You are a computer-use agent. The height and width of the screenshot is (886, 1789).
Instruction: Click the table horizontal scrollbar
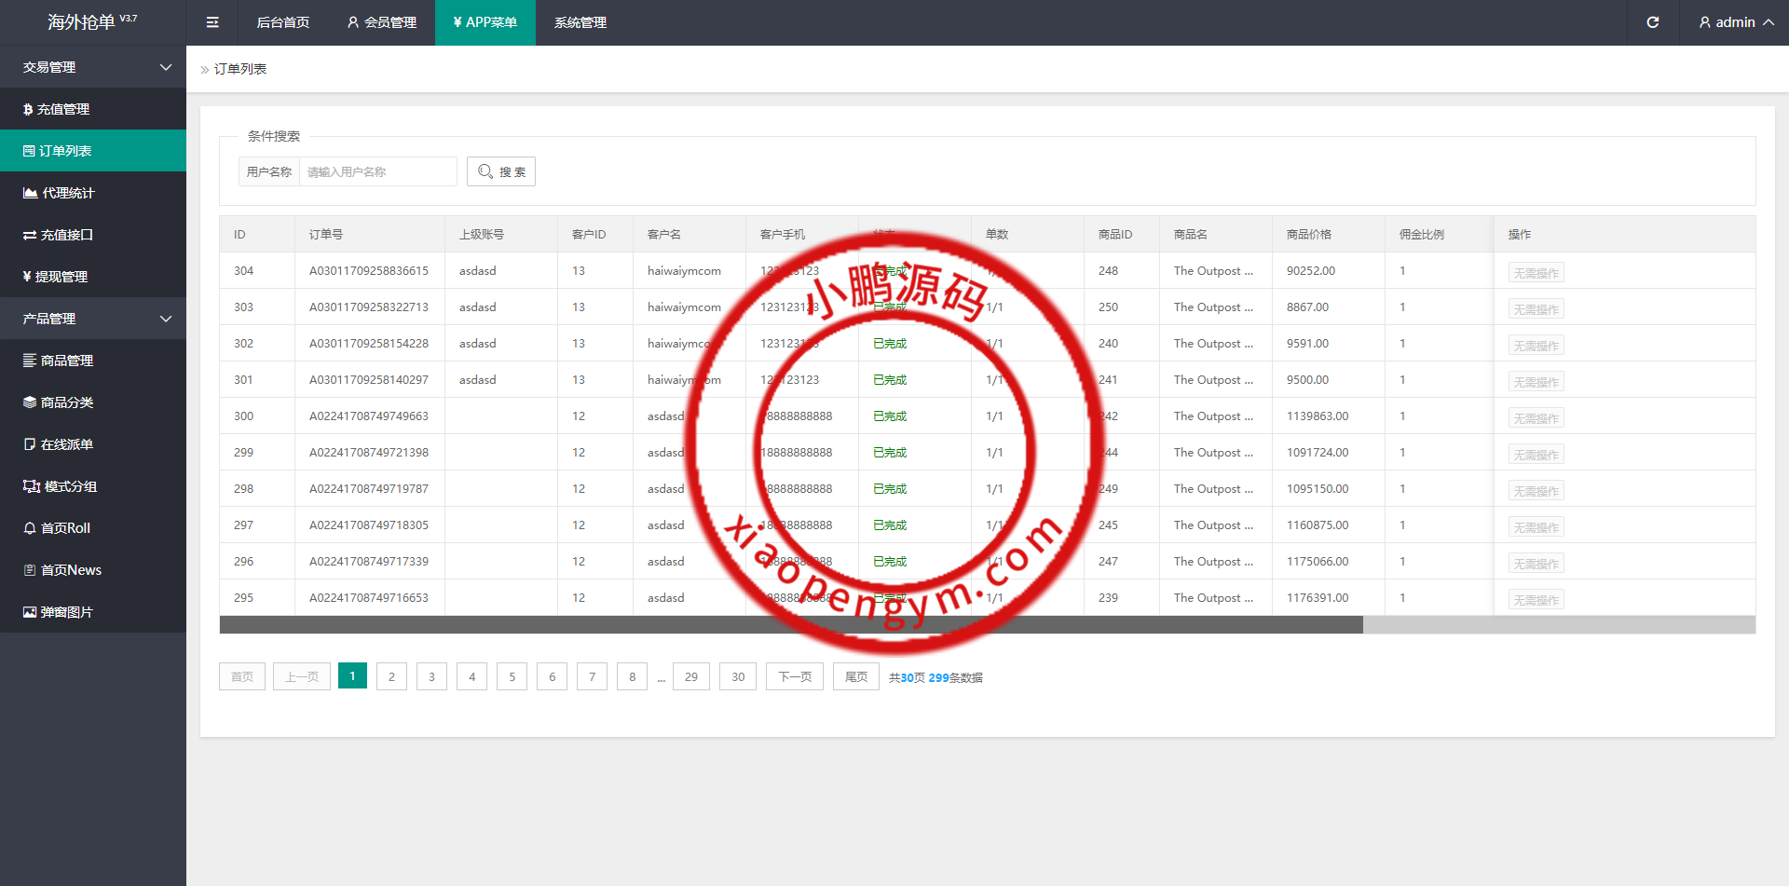790,624
